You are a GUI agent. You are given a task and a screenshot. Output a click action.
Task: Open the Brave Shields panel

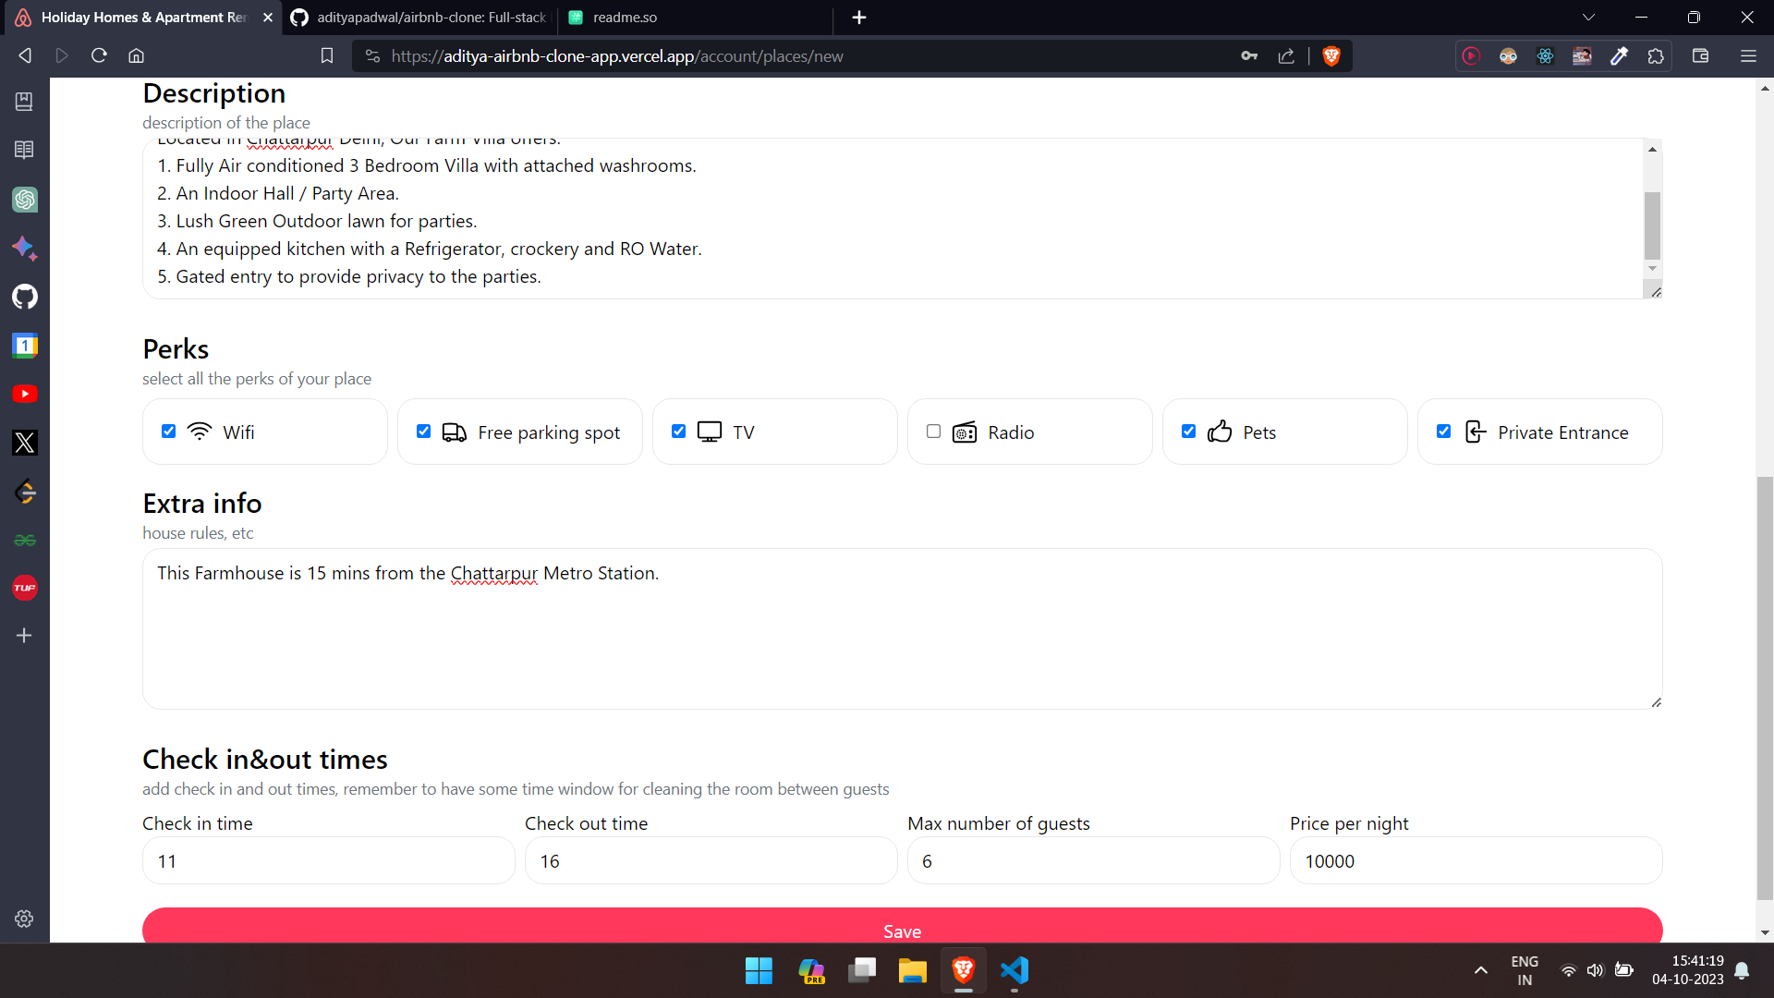click(x=1330, y=55)
